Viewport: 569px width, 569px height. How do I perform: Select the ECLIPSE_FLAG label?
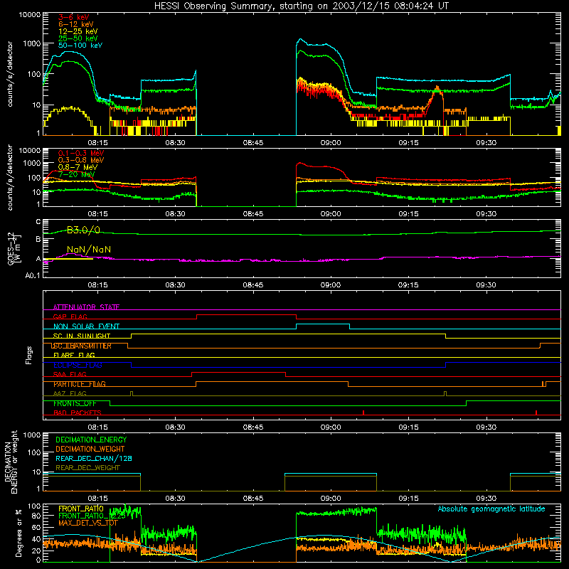coord(78,365)
